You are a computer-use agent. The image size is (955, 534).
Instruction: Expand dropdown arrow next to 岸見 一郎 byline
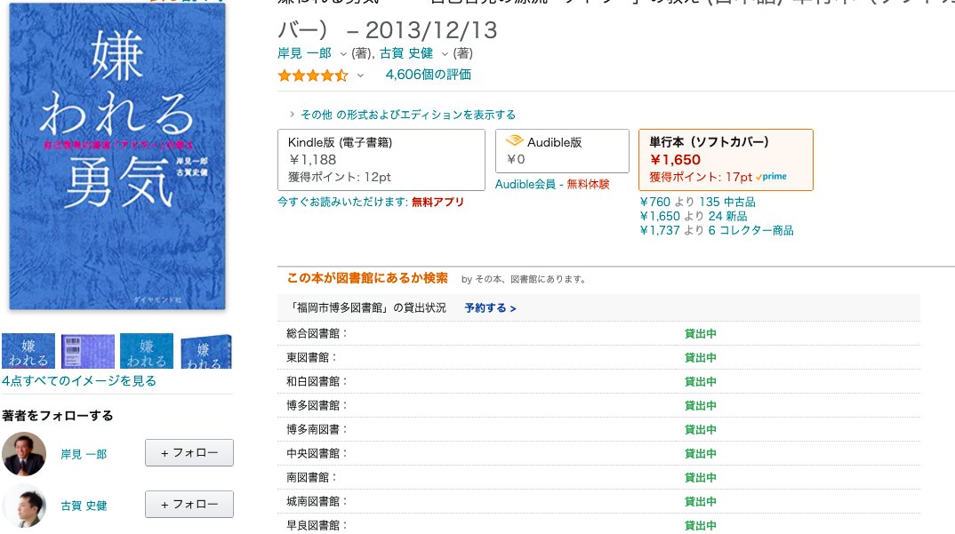click(x=343, y=54)
